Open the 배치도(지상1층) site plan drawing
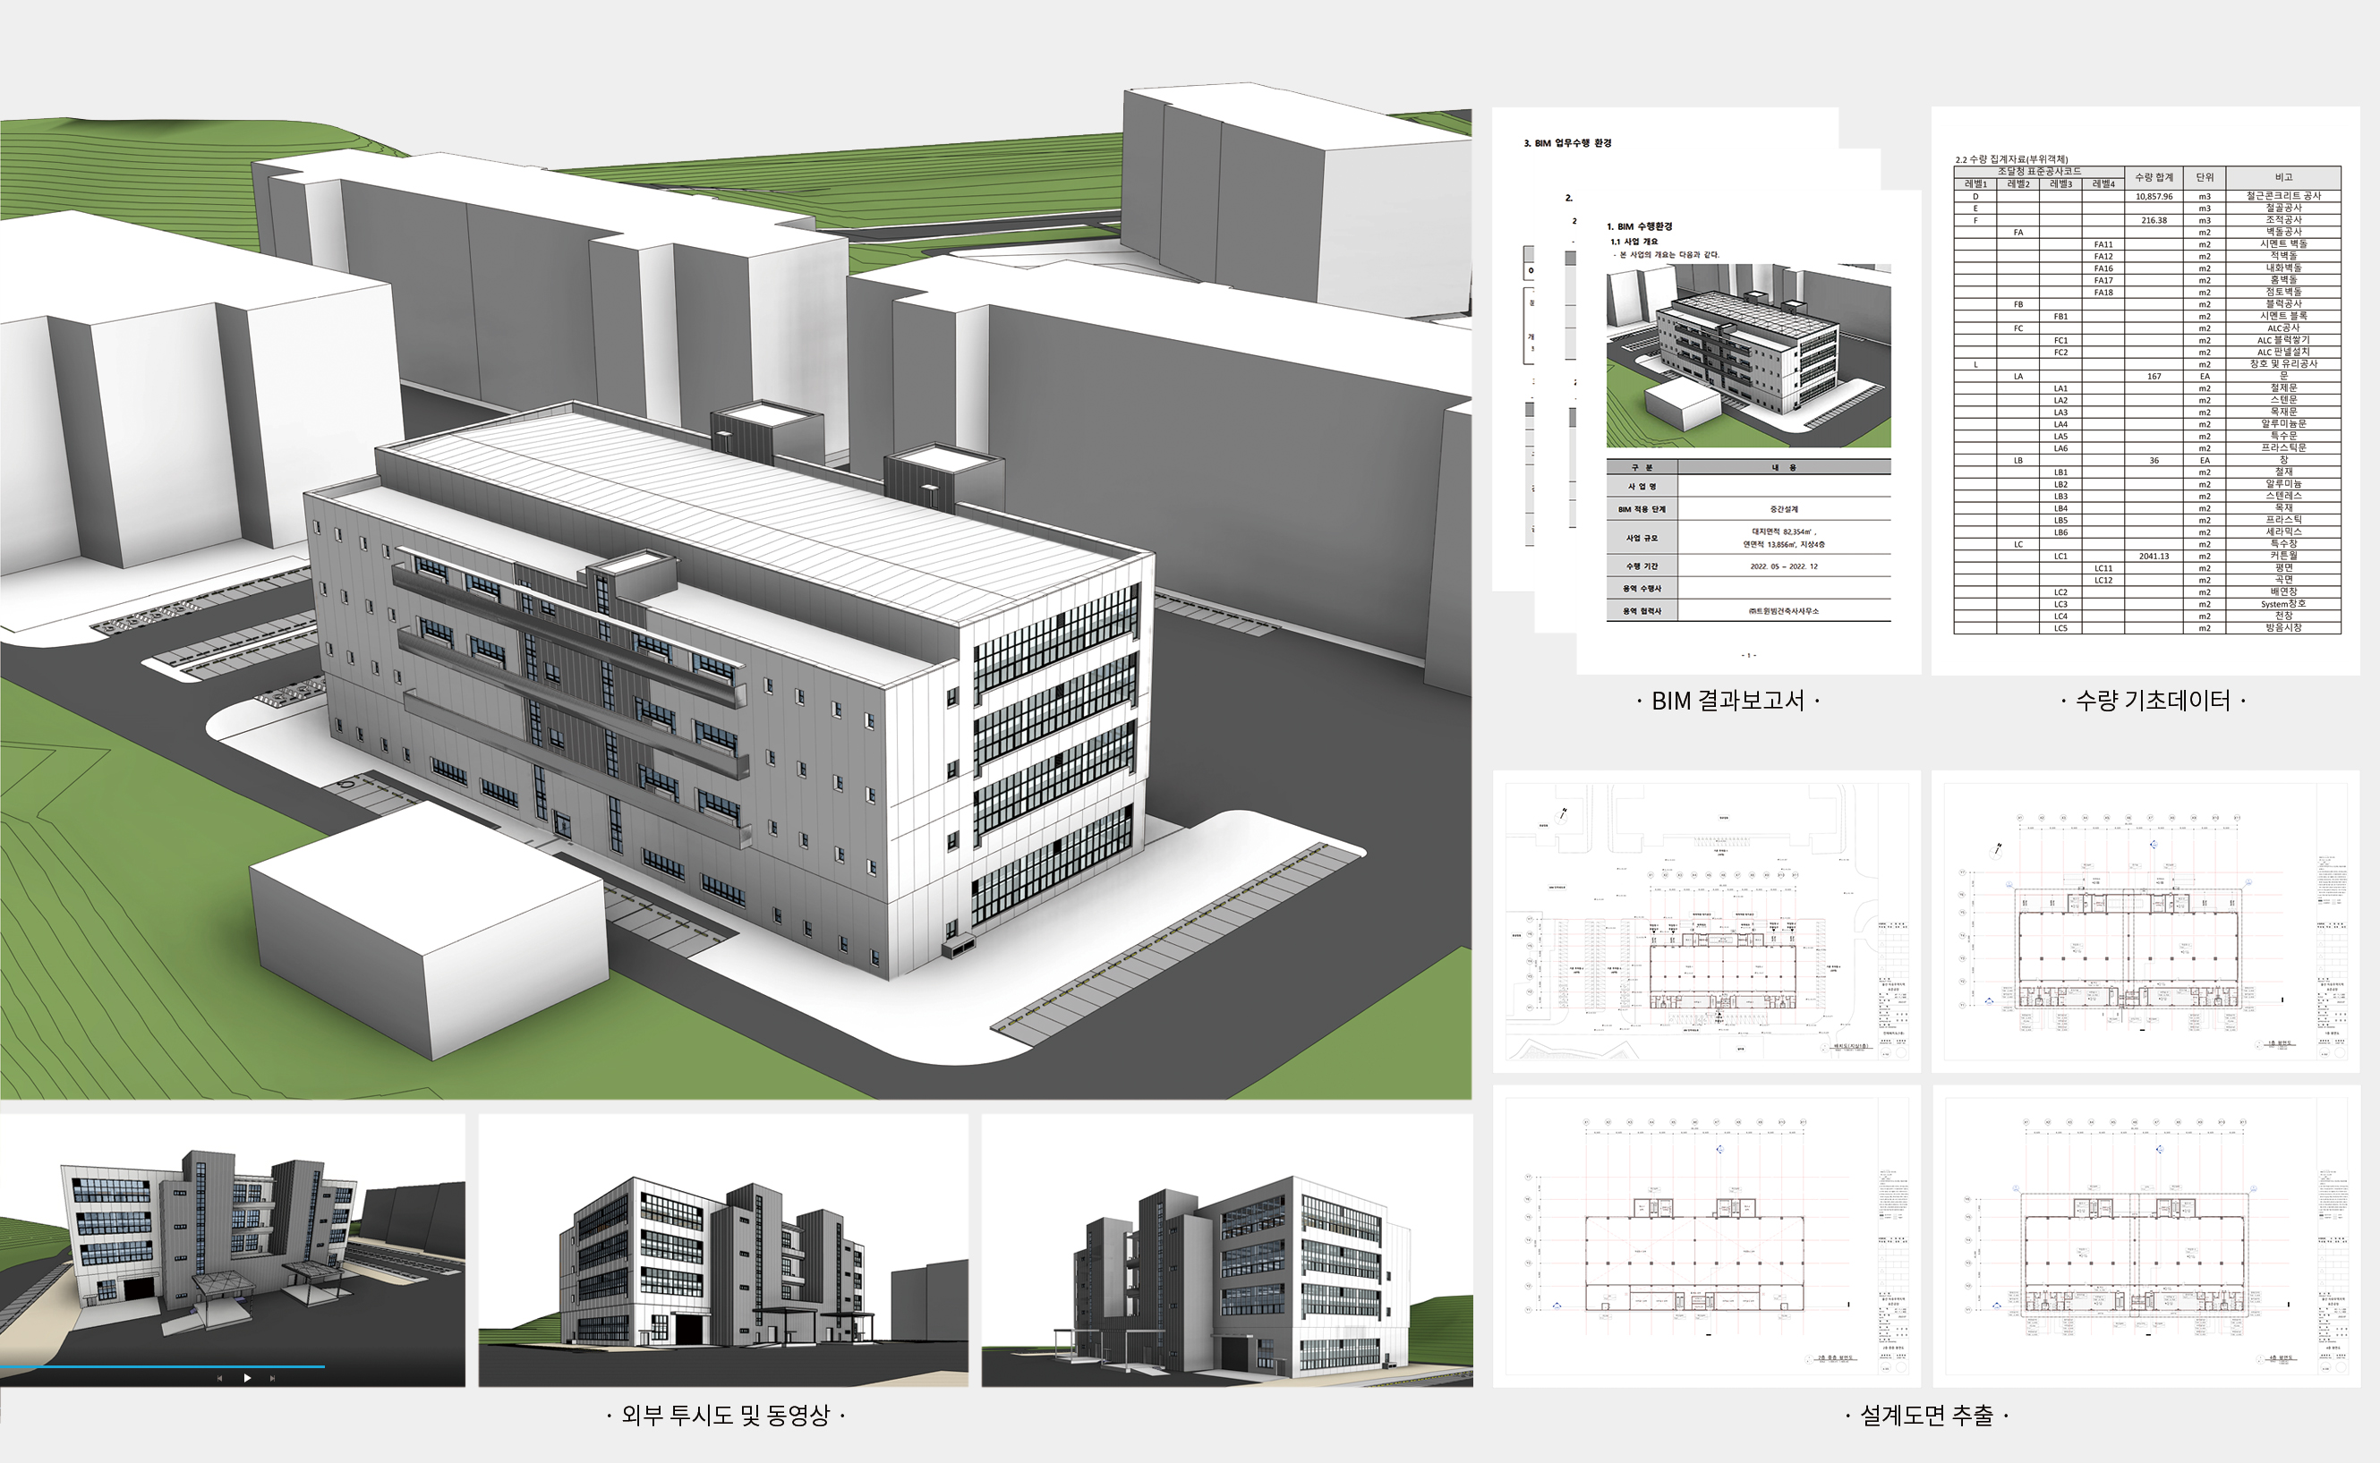This screenshot has width=2380, height=1463. 1705,921
